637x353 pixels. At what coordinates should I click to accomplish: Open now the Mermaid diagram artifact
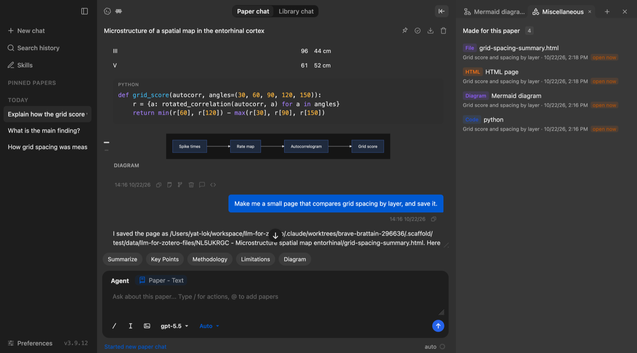click(x=604, y=105)
